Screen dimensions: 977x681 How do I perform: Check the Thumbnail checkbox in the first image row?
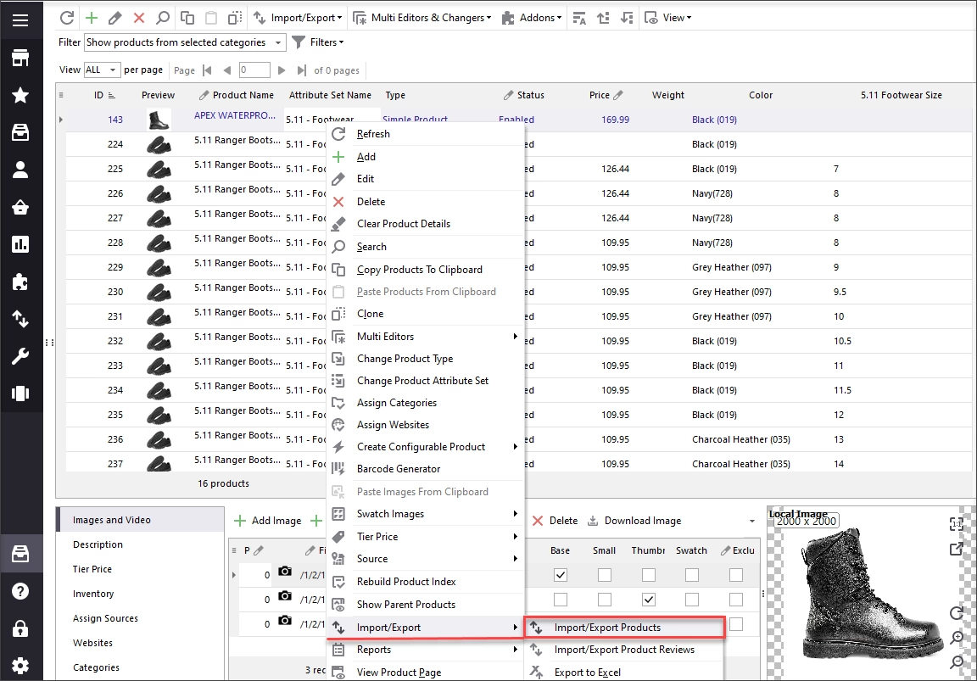[649, 574]
